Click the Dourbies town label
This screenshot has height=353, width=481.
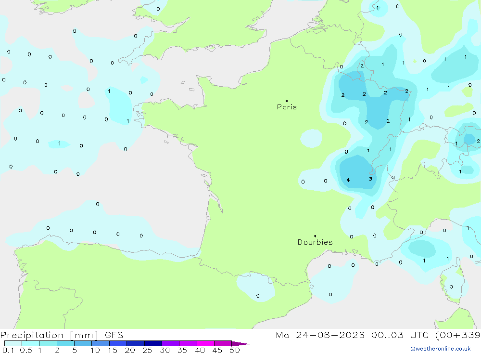coord(315,242)
